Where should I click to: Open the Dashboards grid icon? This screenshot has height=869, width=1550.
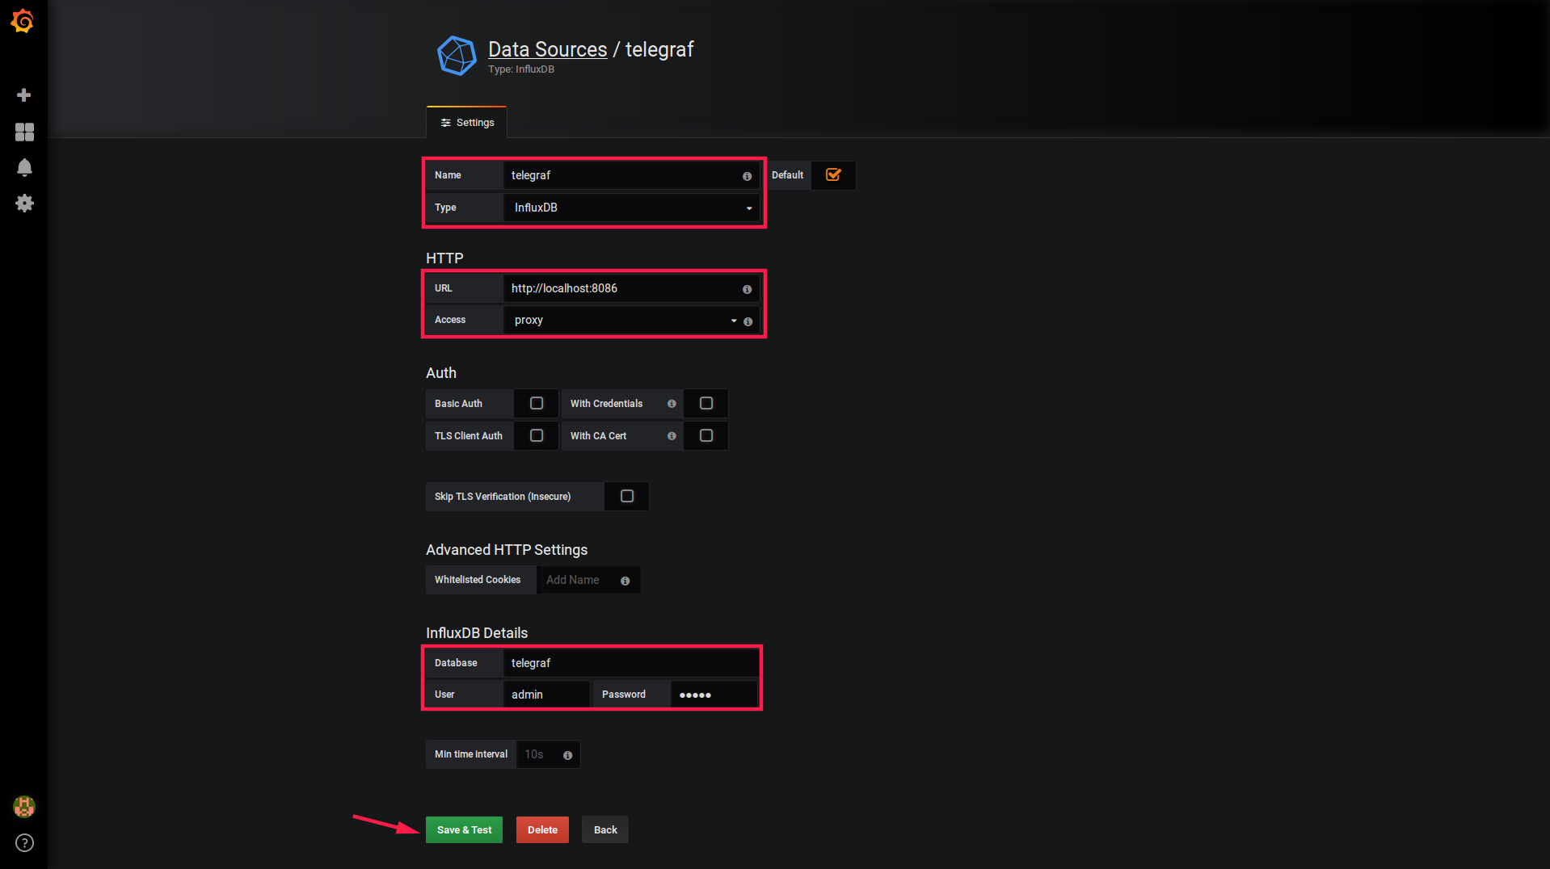(24, 132)
